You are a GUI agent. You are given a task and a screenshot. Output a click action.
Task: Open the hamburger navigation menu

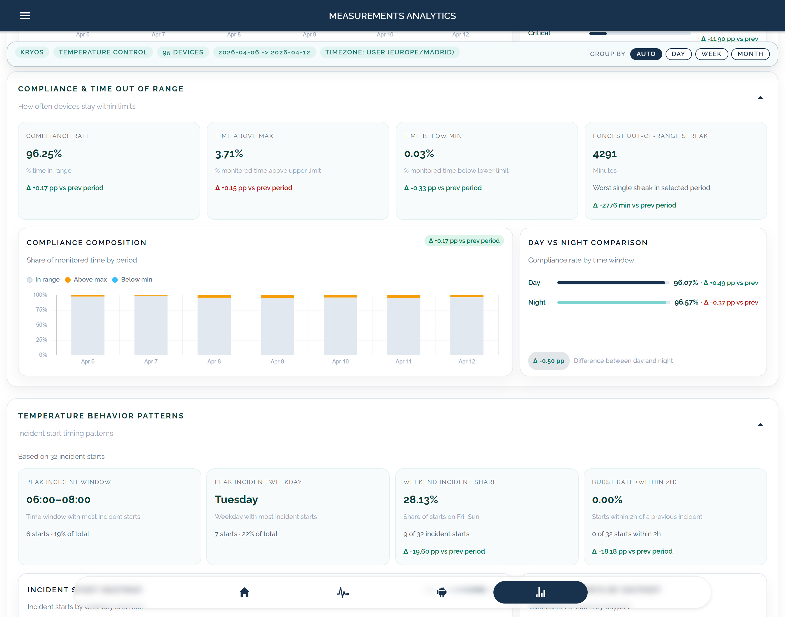25,15
